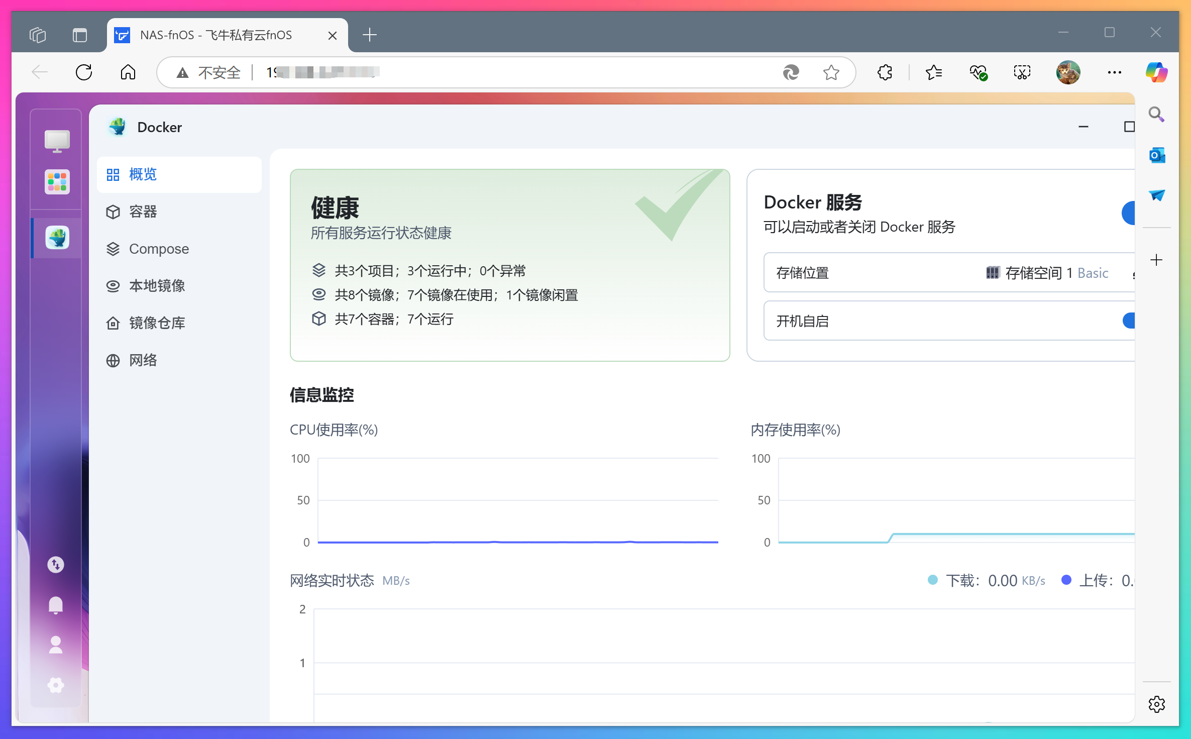Open the user account icon
This screenshot has height=739, width=1191.
[56, 645]
